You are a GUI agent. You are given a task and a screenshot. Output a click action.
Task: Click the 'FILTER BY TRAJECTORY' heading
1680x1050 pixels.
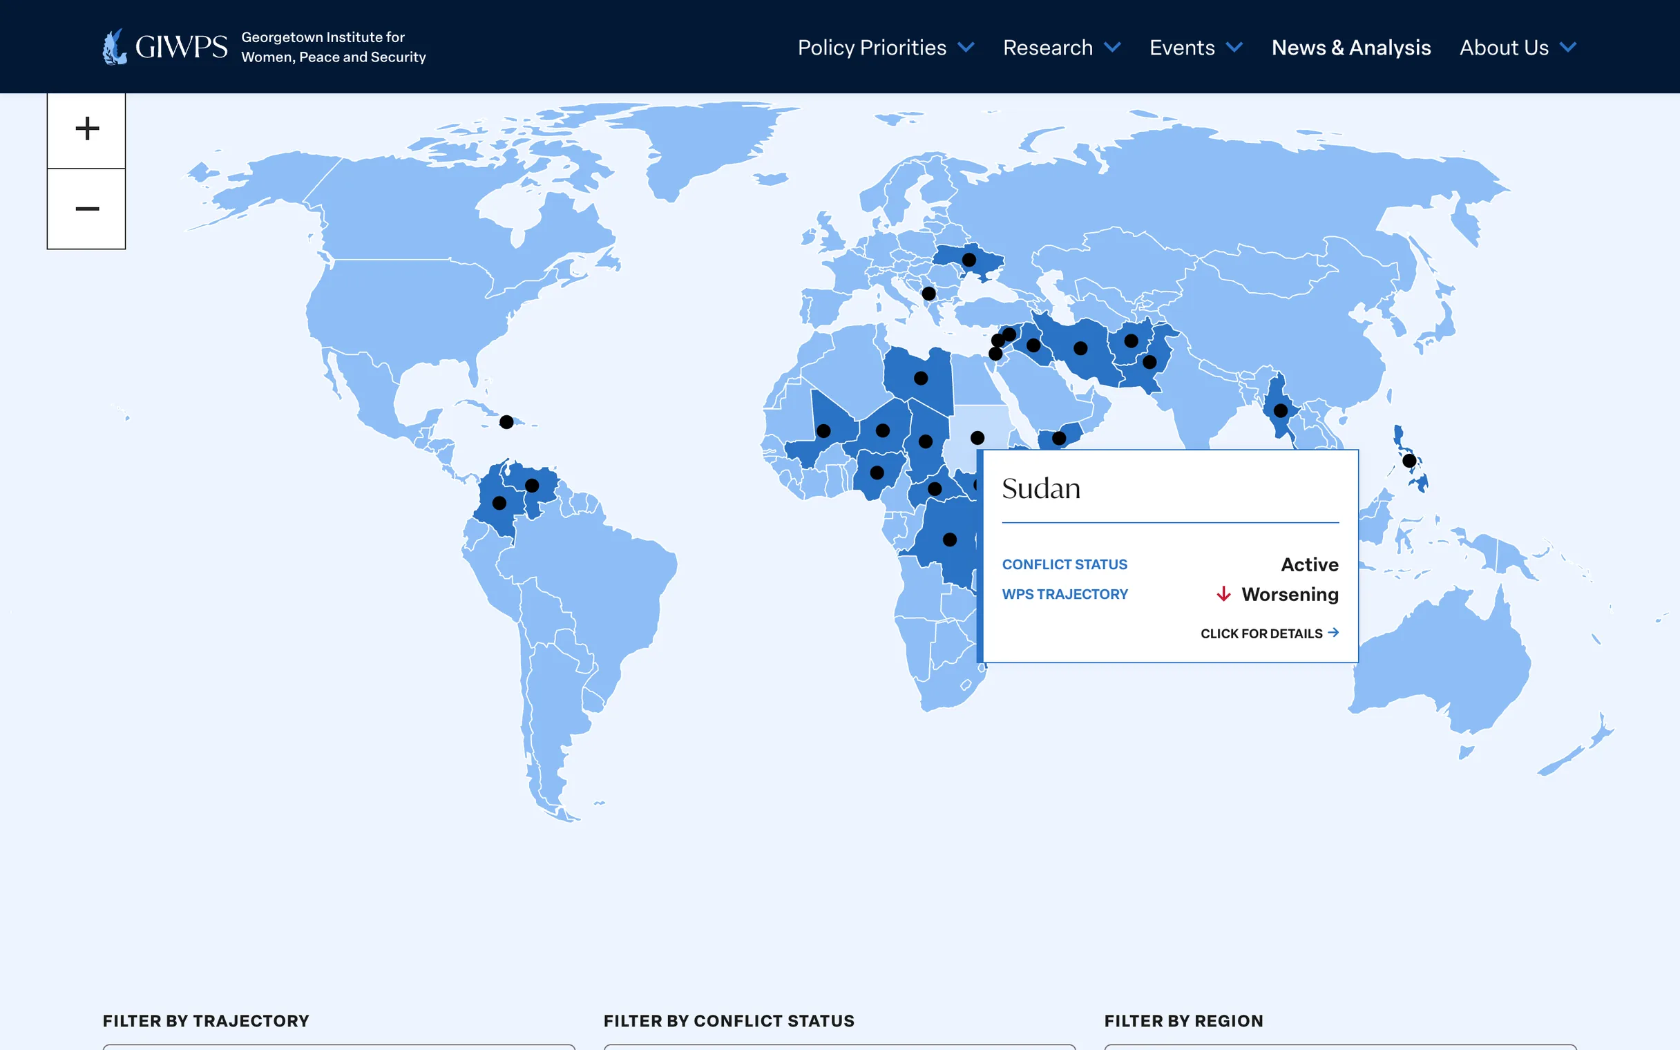206,1021
